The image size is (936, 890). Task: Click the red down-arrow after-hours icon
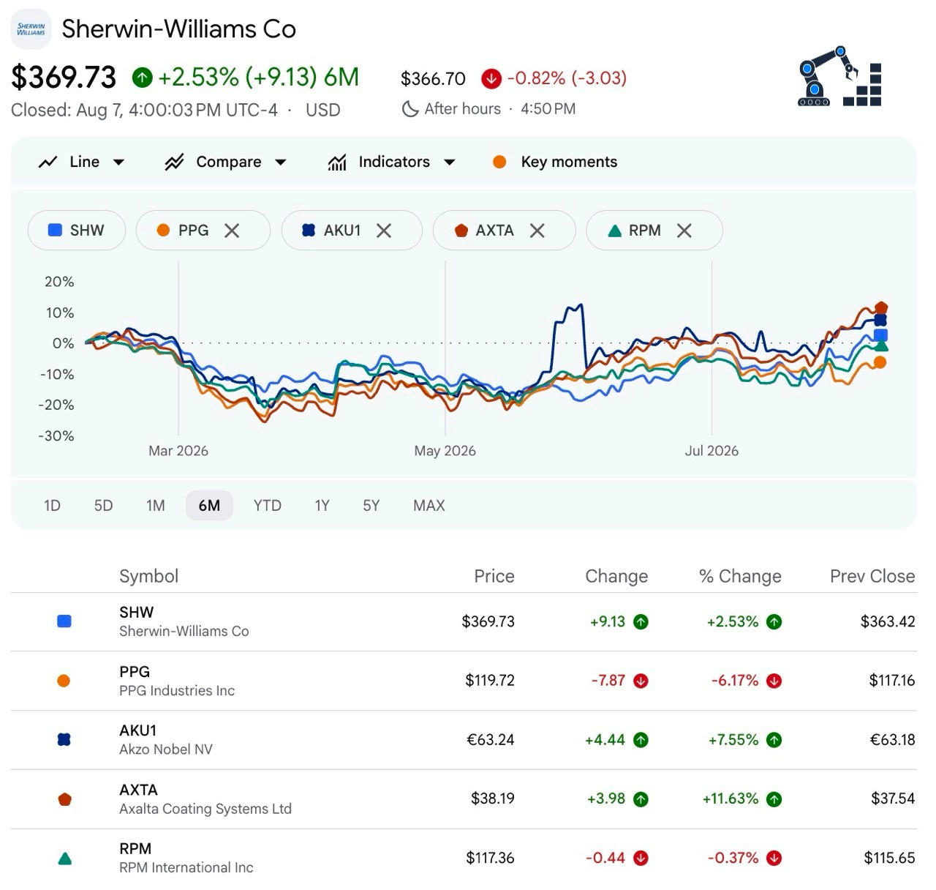(491, 78)
